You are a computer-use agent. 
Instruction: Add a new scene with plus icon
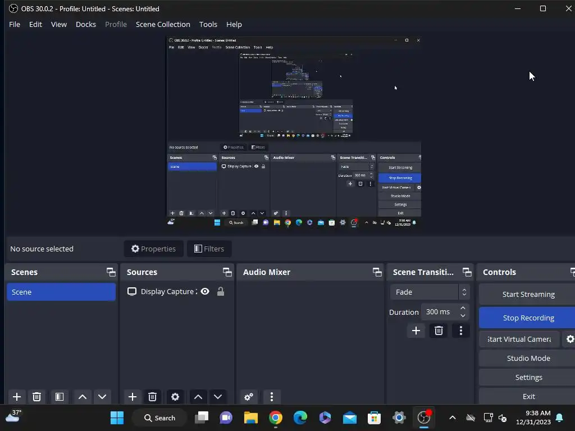pyautogui.click(x=16, y=397)
